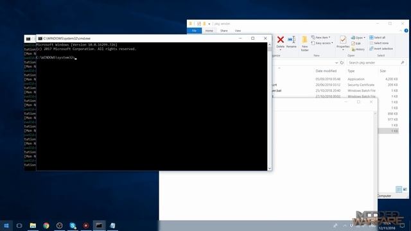Click the red Delete icon in Explorer ribbon
Viewport: 411px width, 231px height.
[281, 40]
